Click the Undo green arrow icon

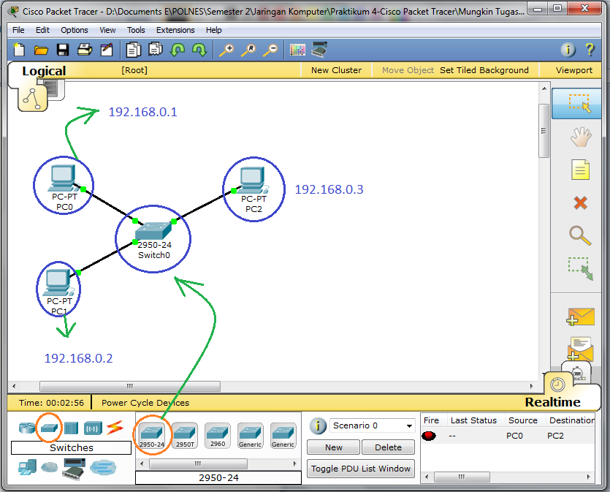tap(178, 50)
